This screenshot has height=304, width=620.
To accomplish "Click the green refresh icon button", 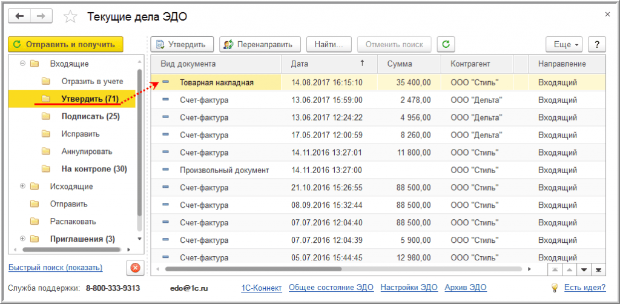I will pos(446,44).
